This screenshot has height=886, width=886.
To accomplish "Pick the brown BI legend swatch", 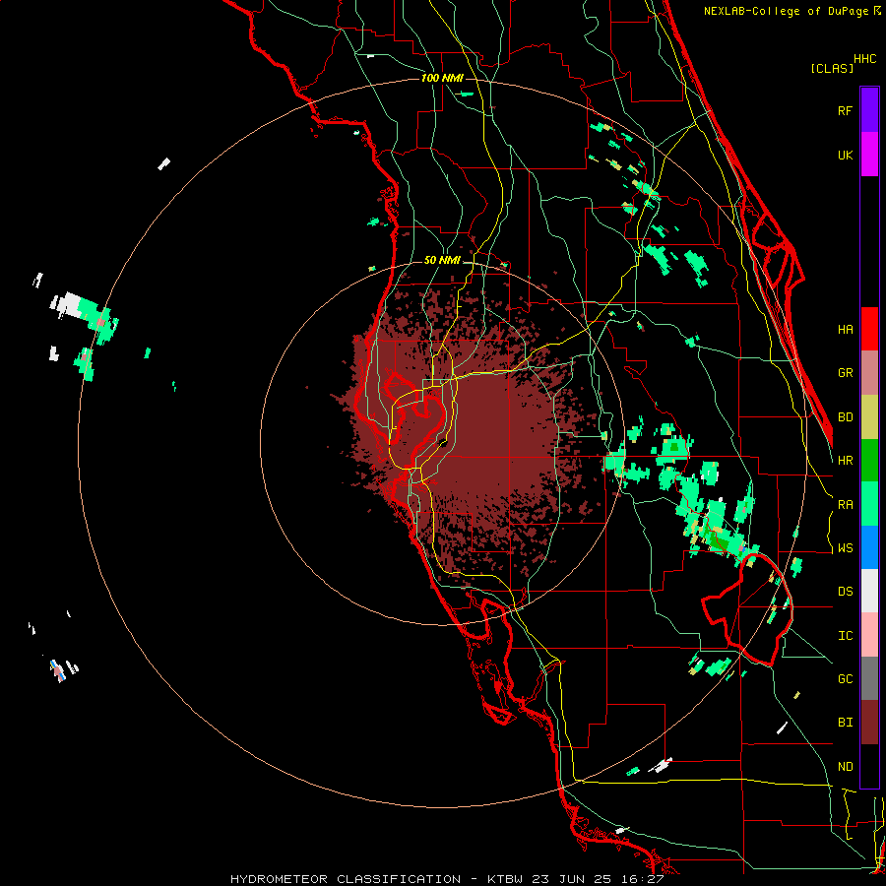I will (x=869, y=723).
